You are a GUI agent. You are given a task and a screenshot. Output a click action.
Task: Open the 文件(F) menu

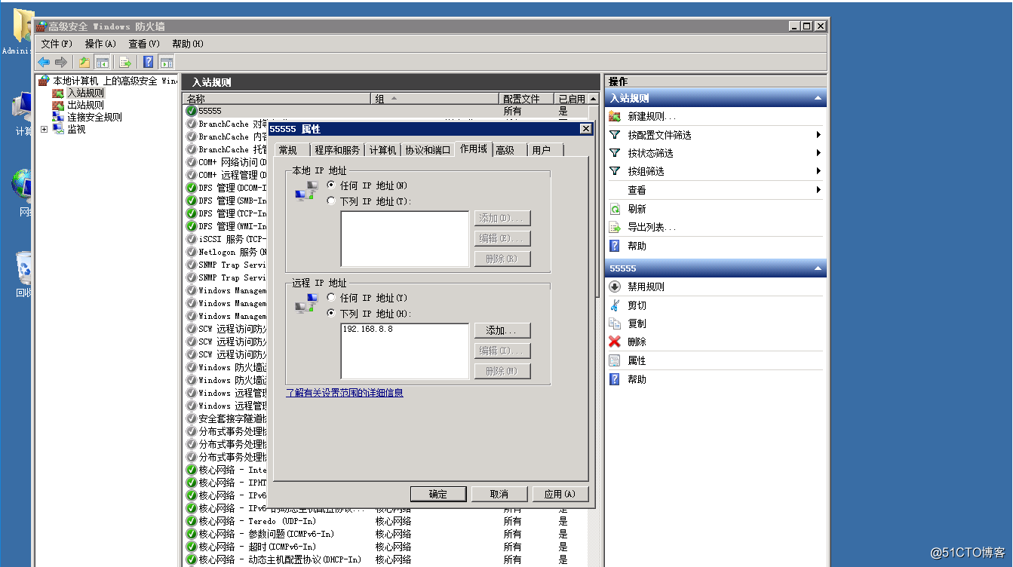57,44
